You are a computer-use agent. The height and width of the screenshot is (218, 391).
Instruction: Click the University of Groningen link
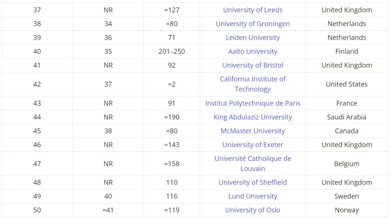[252, 24]
